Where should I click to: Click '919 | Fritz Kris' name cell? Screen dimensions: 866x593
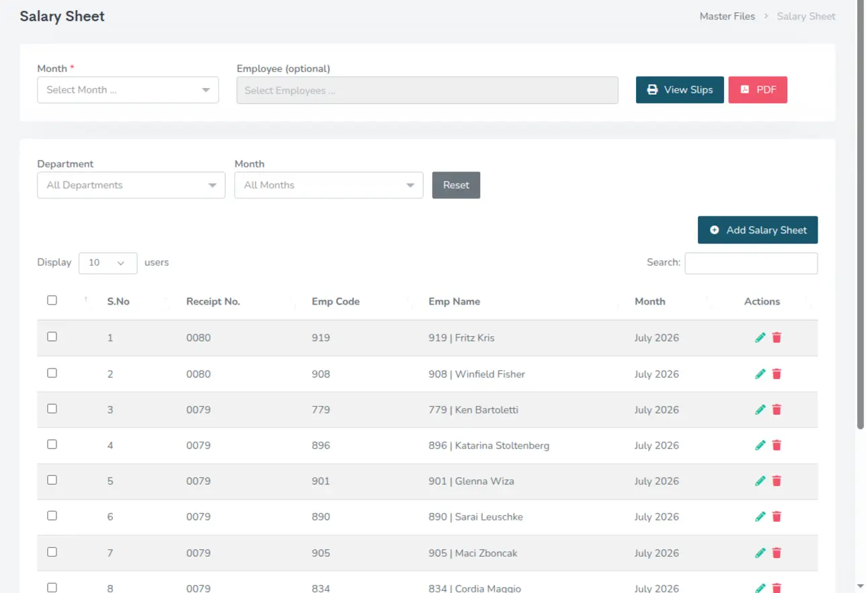[x=461, y=338]
